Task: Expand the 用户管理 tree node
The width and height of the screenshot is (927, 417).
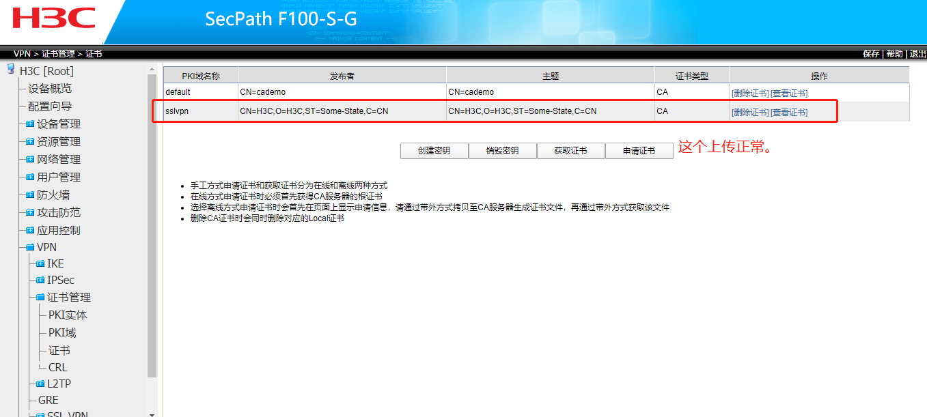Action: pyautogui.click(x=30, y=177)
